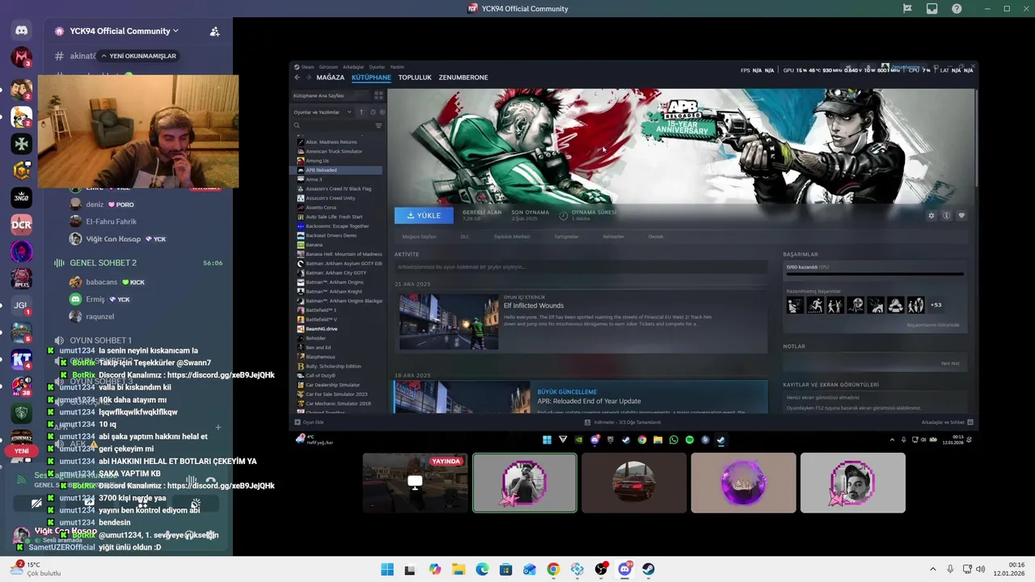
Task: Open APB Reloaded settings gear icon
Action: pyautogui.click(x=931, y=216)
